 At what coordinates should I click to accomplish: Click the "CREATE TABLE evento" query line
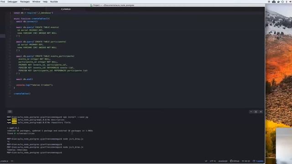click(x=37, y=27)
